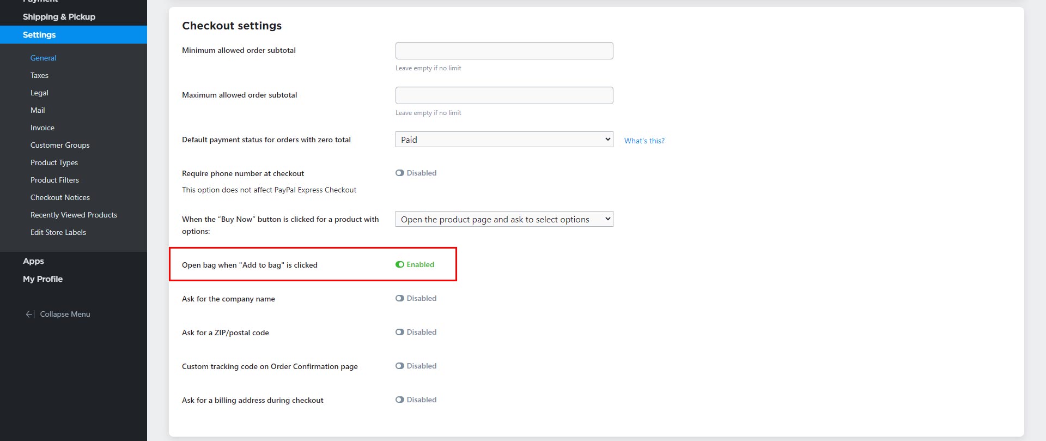The image size is (1046, 441).
Task: Open Recently Viewed Products settings
Action: 74,215
